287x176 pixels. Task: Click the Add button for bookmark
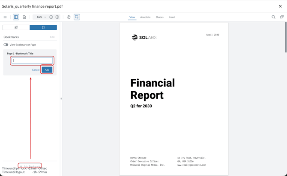point(47,70)
